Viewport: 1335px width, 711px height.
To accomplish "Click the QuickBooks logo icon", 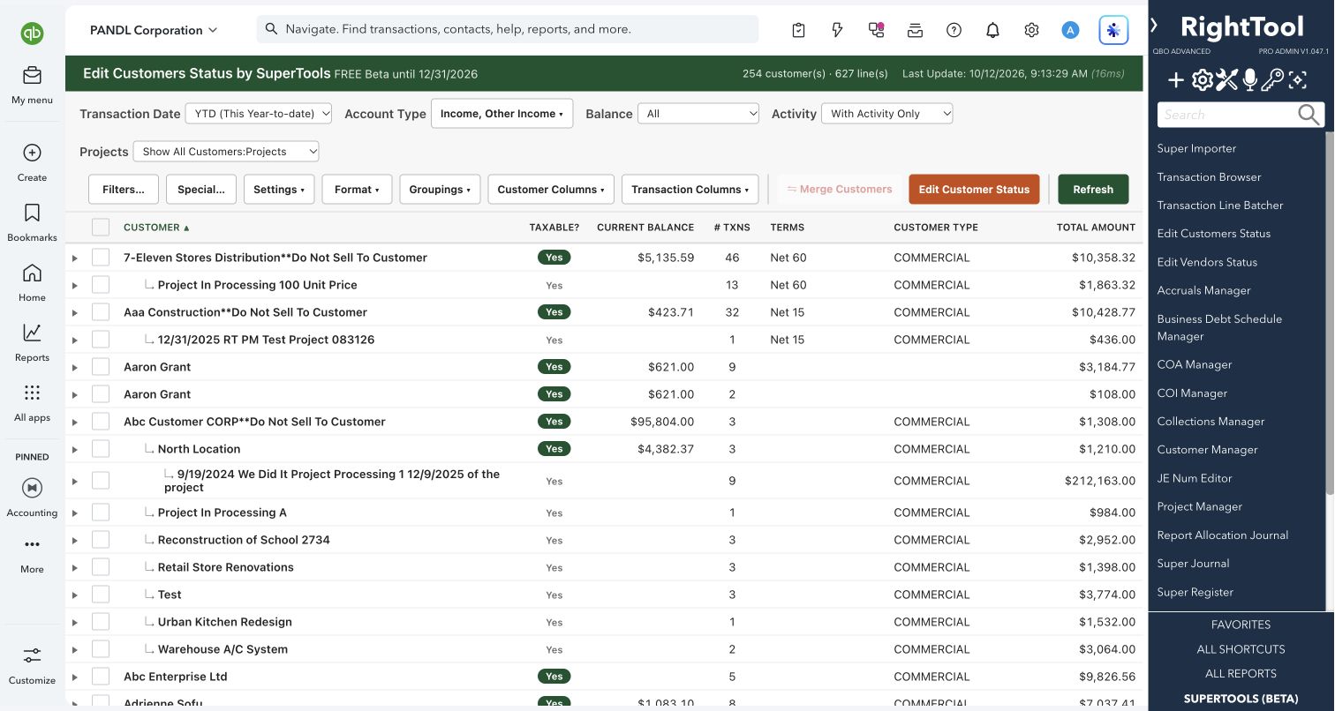I will pos(32,34).
